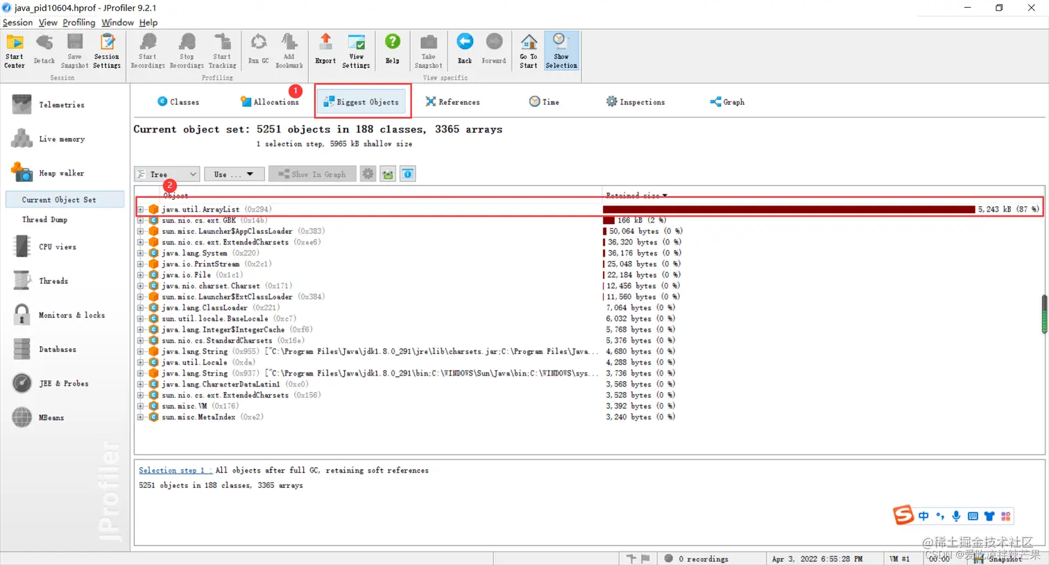Open the View menu

(x=48, y=22)
